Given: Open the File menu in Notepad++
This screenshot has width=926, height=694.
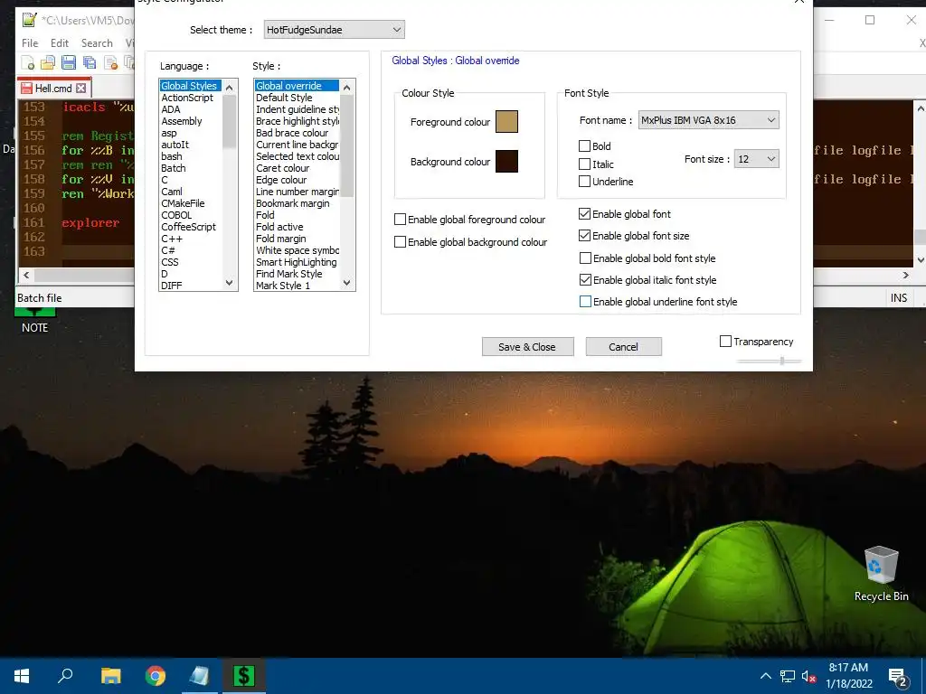Looking at the screenshot, I should [30, 43].
